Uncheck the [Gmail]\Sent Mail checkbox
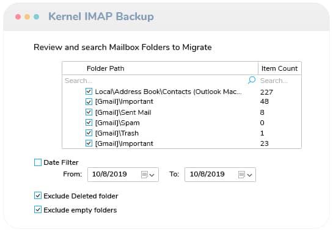Image resolution: width=333 pixels, height=232 pixels. (x=89, y=112)
